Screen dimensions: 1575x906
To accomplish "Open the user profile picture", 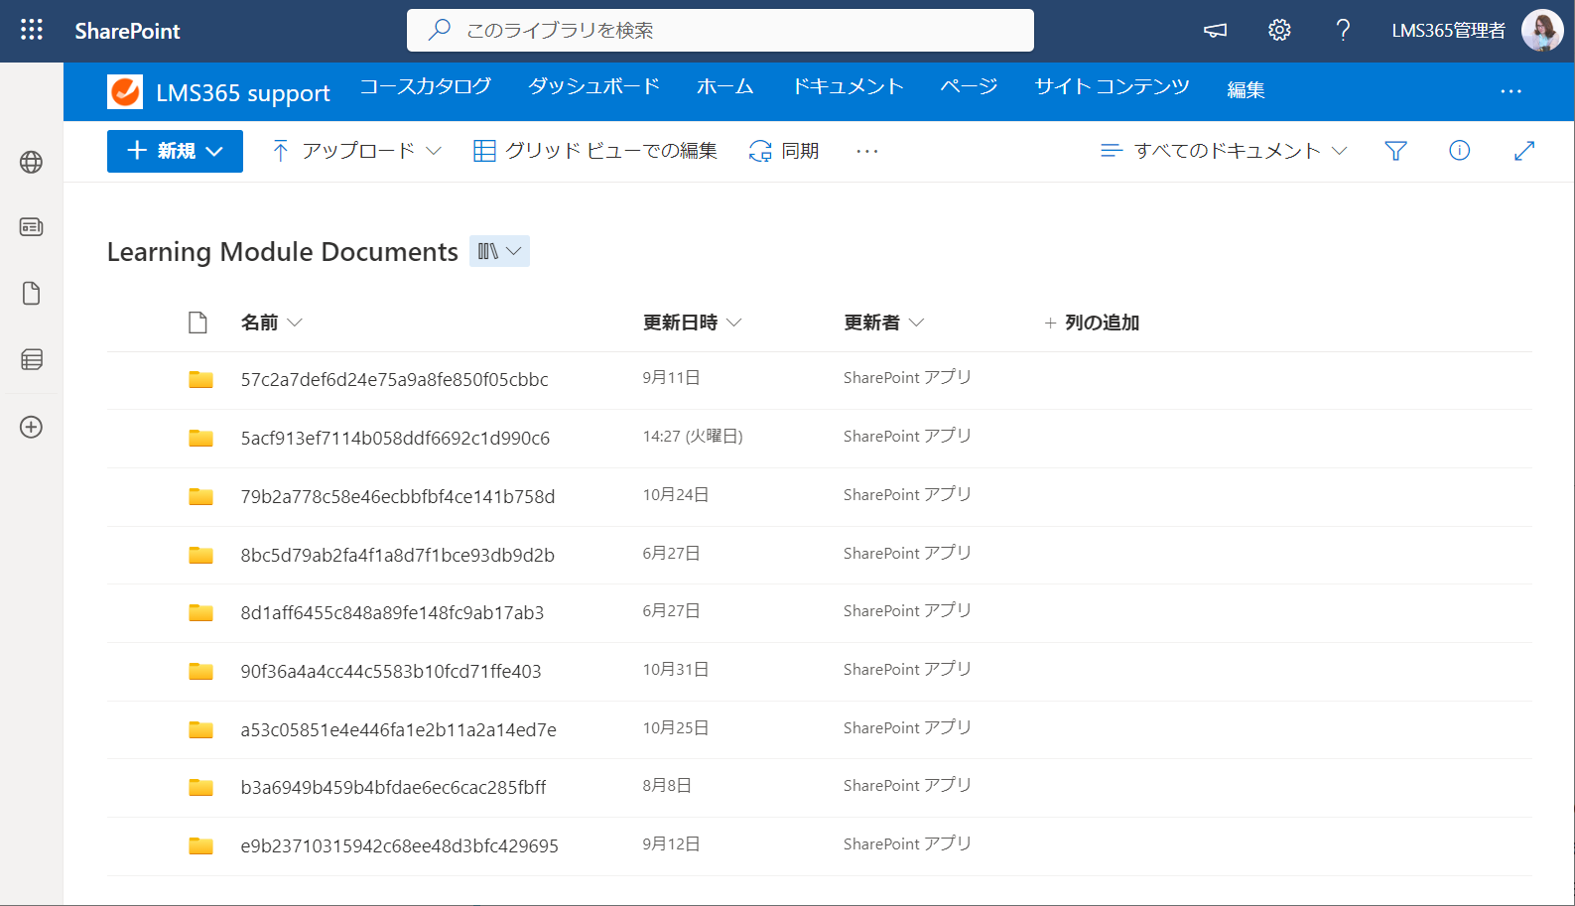I will (1542, 30).
